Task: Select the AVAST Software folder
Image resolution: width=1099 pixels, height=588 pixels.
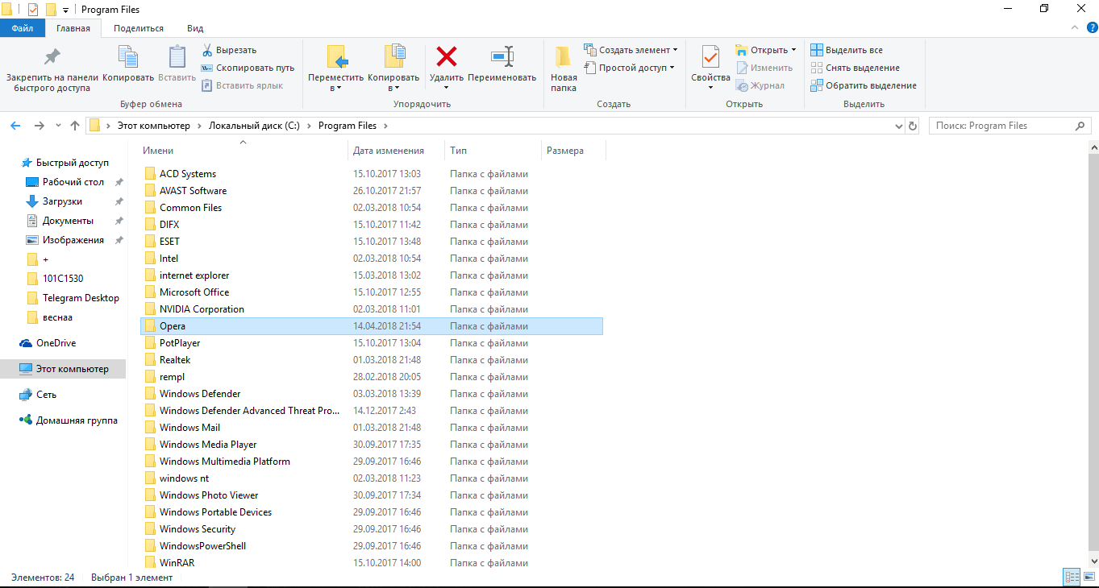Action: [371, 191]
